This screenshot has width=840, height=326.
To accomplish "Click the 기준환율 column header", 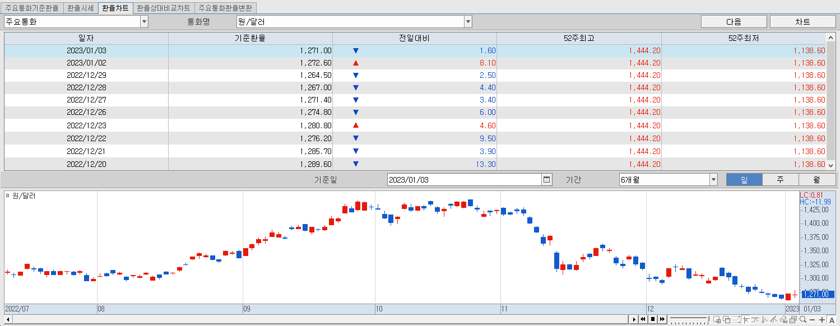I will coord(250,38).
